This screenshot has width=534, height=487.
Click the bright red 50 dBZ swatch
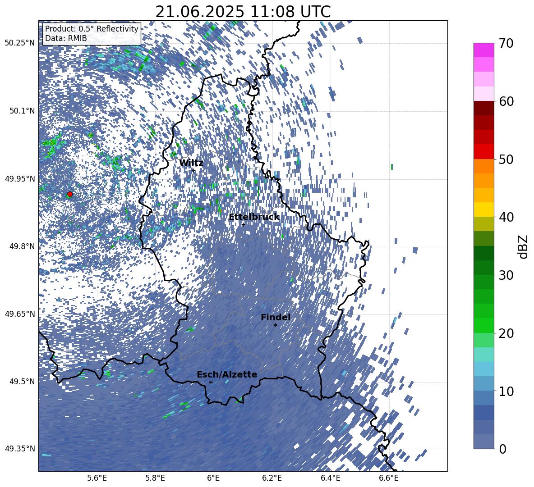coord(483,151)
